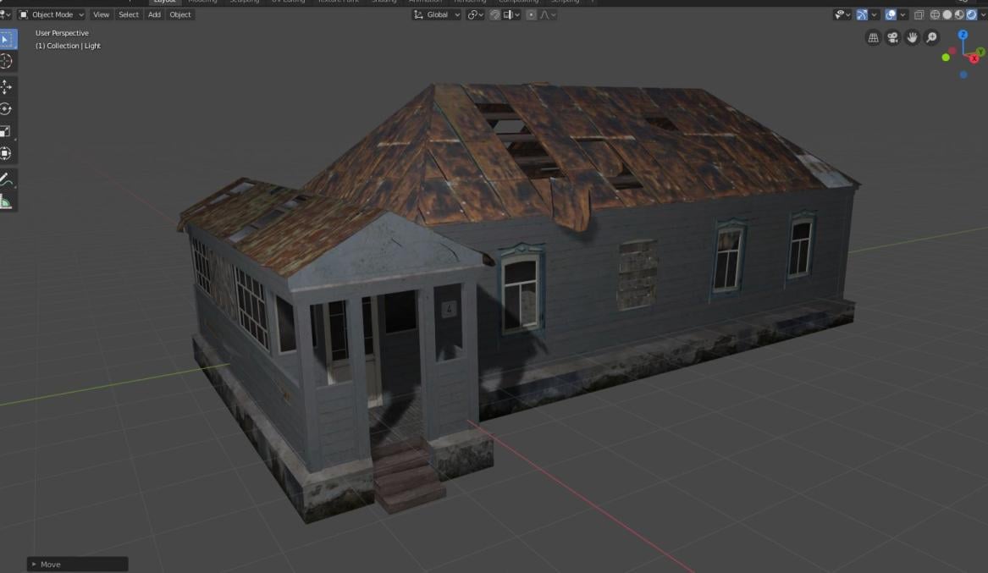Open the editor type dropdown
The image size is (988, 573).
5,14
